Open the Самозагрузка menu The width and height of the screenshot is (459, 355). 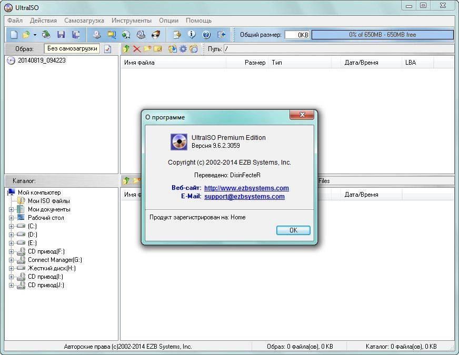[x=84, y=21]
